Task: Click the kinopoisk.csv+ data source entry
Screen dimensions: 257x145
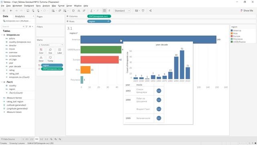Action: (x=16, y=21)
